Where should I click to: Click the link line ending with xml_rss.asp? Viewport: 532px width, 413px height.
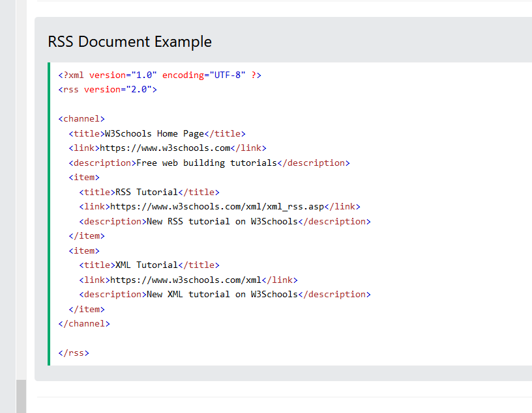point(220,207)
